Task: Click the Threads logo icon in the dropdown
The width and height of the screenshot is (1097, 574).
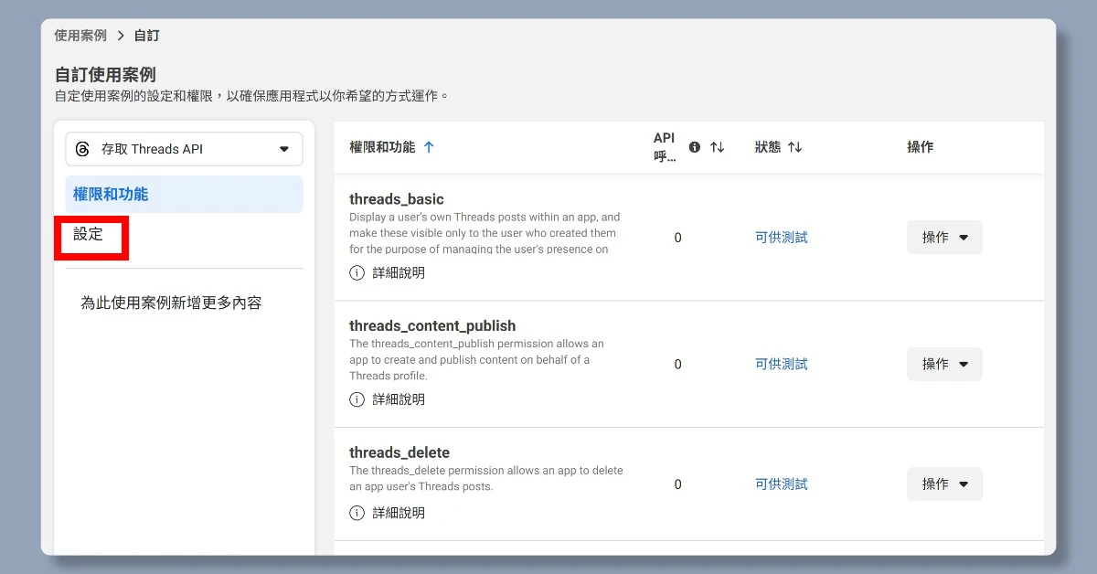Action: point(82,149)
